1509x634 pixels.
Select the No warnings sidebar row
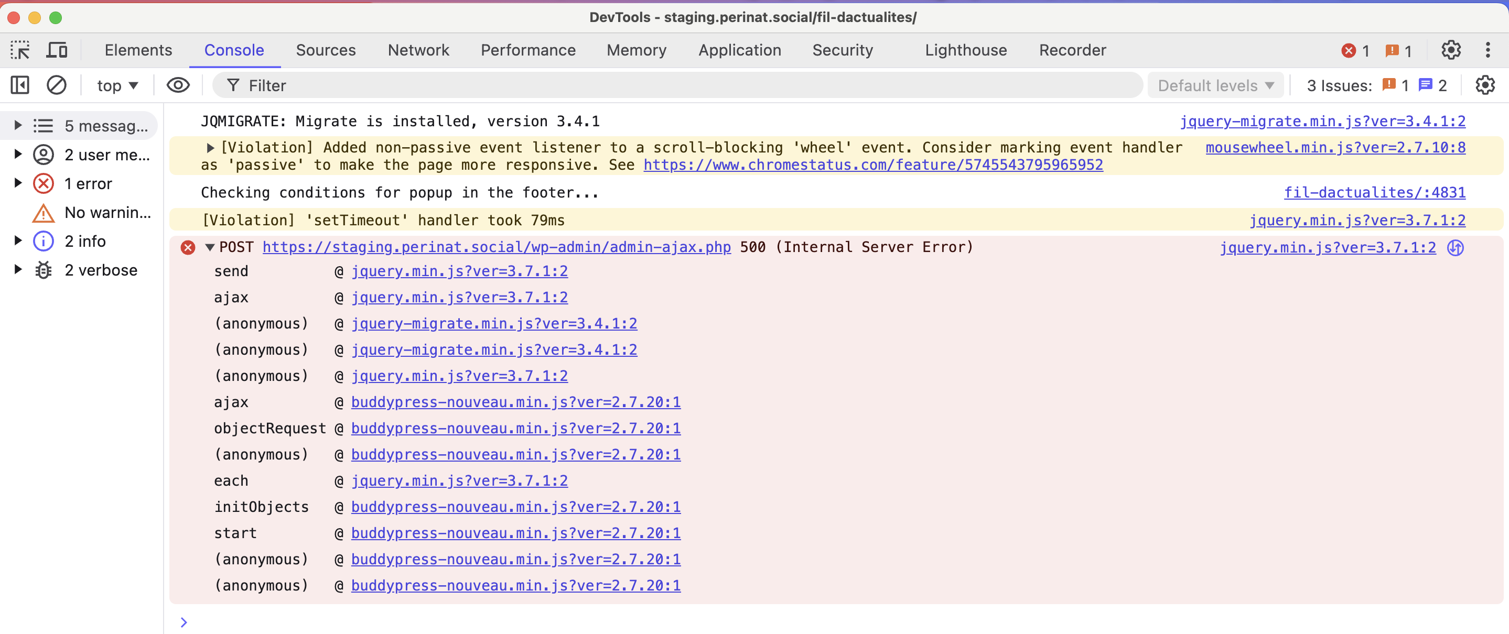pos(82,213)
